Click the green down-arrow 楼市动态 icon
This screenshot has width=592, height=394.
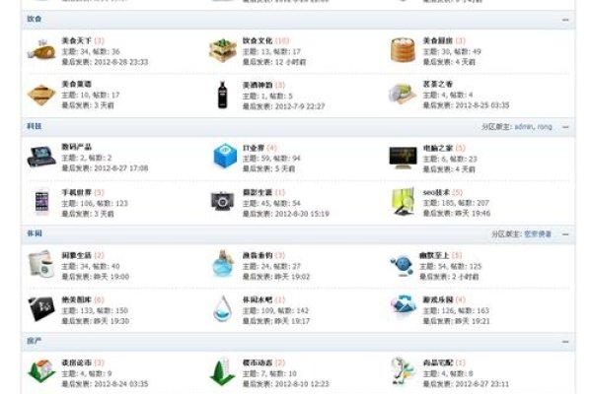pyautogui.click(x=223, y=370)
